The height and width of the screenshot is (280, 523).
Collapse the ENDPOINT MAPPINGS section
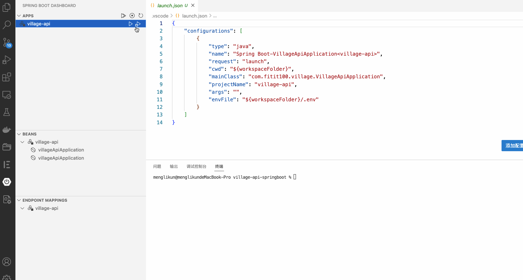[19, 200]
